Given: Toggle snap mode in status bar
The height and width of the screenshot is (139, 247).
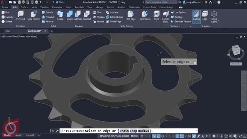Looking at the screenshot, I should tap(146, 136).
